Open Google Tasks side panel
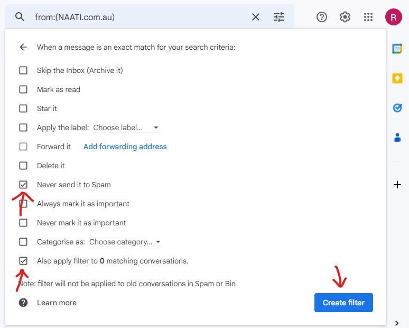The image size is (409, 328). (x=397, y=108)
